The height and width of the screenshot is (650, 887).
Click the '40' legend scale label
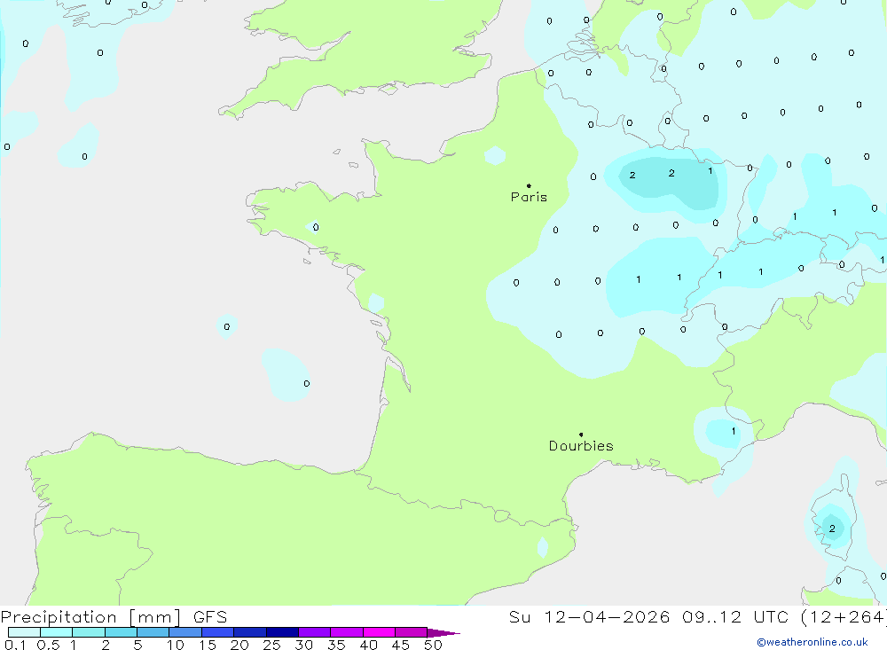click(x=369, y=645)
